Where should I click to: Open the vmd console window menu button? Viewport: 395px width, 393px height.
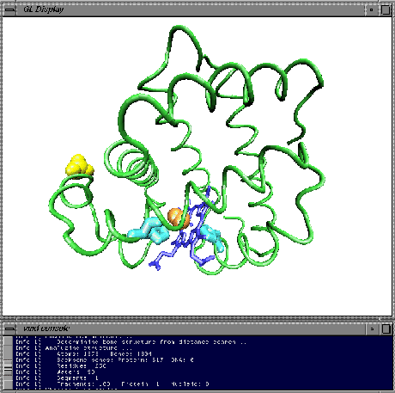point(10,329)
